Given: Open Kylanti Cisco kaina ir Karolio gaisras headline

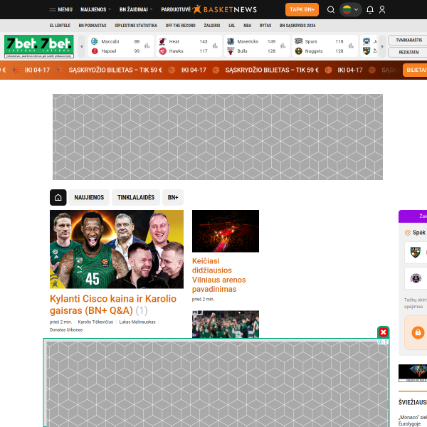Looking at the screenshot, I should (x=113, y=305).
